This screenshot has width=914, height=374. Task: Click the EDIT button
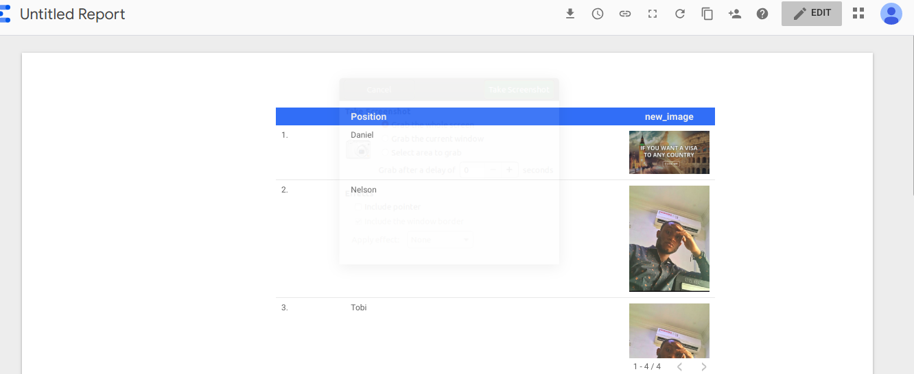[812, 14]
